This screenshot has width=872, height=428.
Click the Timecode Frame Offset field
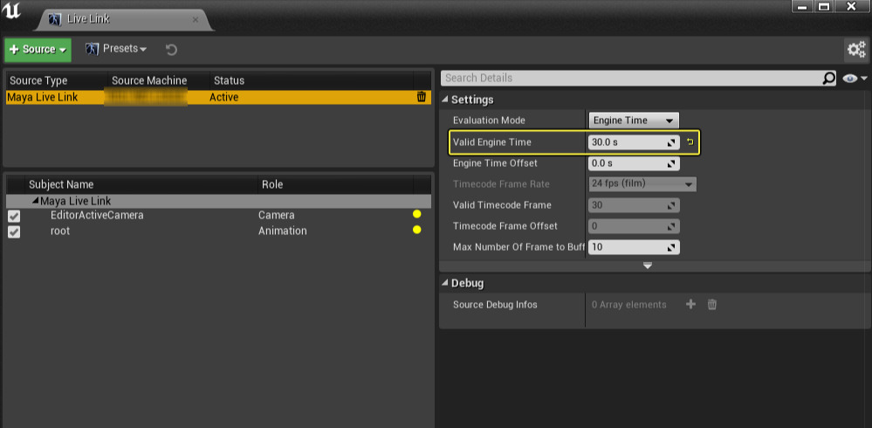[634, 226]
